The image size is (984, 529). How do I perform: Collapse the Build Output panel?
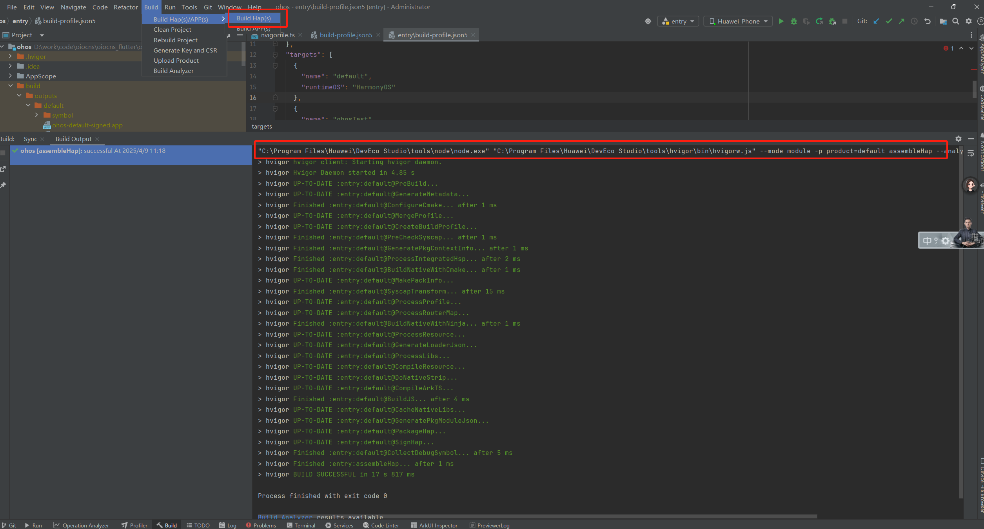[972, 139]
